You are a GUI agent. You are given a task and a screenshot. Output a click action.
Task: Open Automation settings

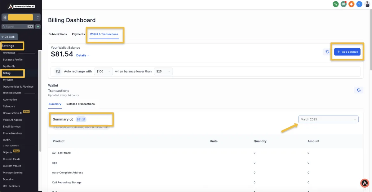[10, 100]
